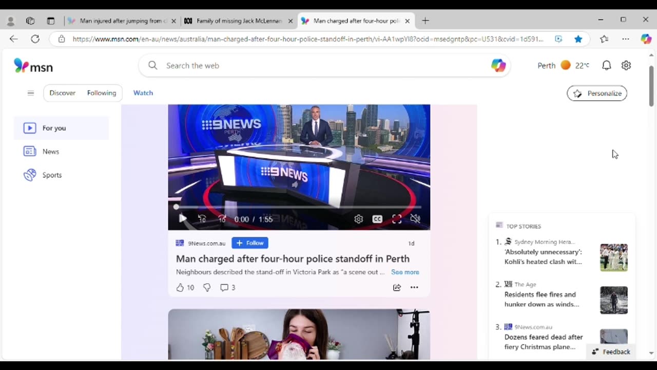
Task: Click the Kohli story thumbnail
Action: point(614,257)
